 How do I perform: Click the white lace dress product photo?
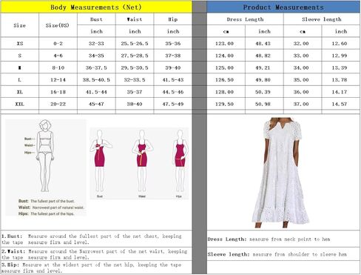281,172
